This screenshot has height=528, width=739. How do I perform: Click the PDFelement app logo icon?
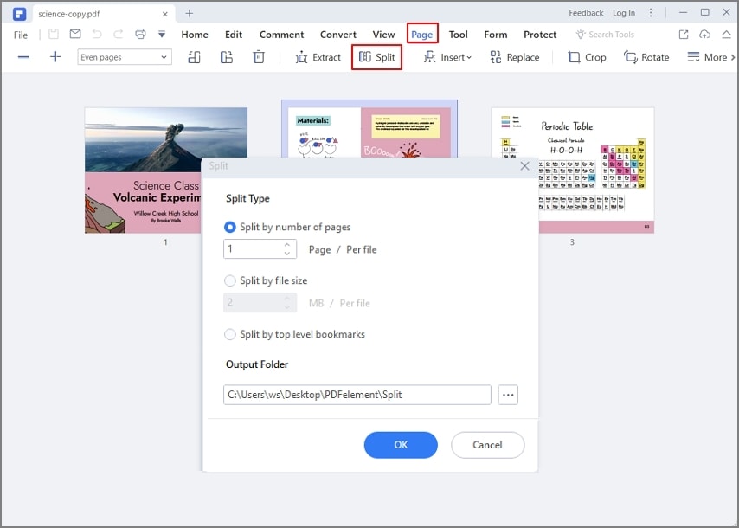click(19, 14)
